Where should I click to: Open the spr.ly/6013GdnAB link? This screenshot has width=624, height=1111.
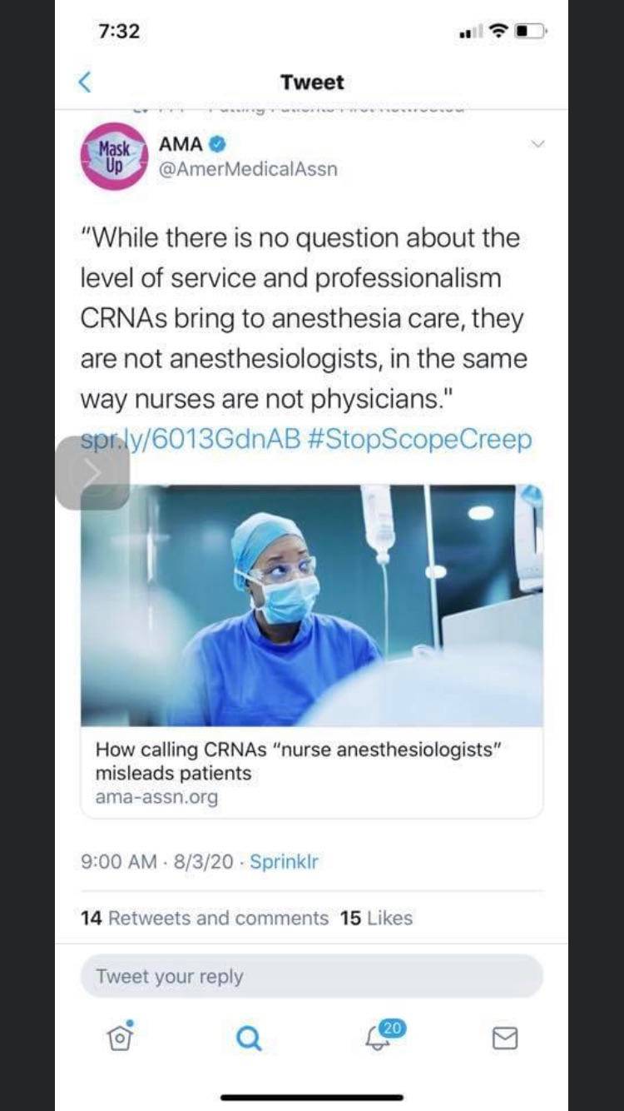(190, 440)
